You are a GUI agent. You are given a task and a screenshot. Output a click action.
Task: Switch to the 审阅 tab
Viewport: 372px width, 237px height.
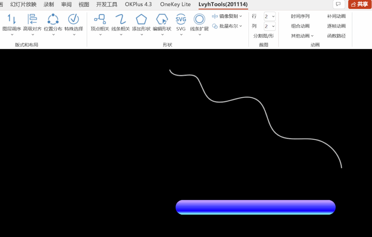pos(66,4)
